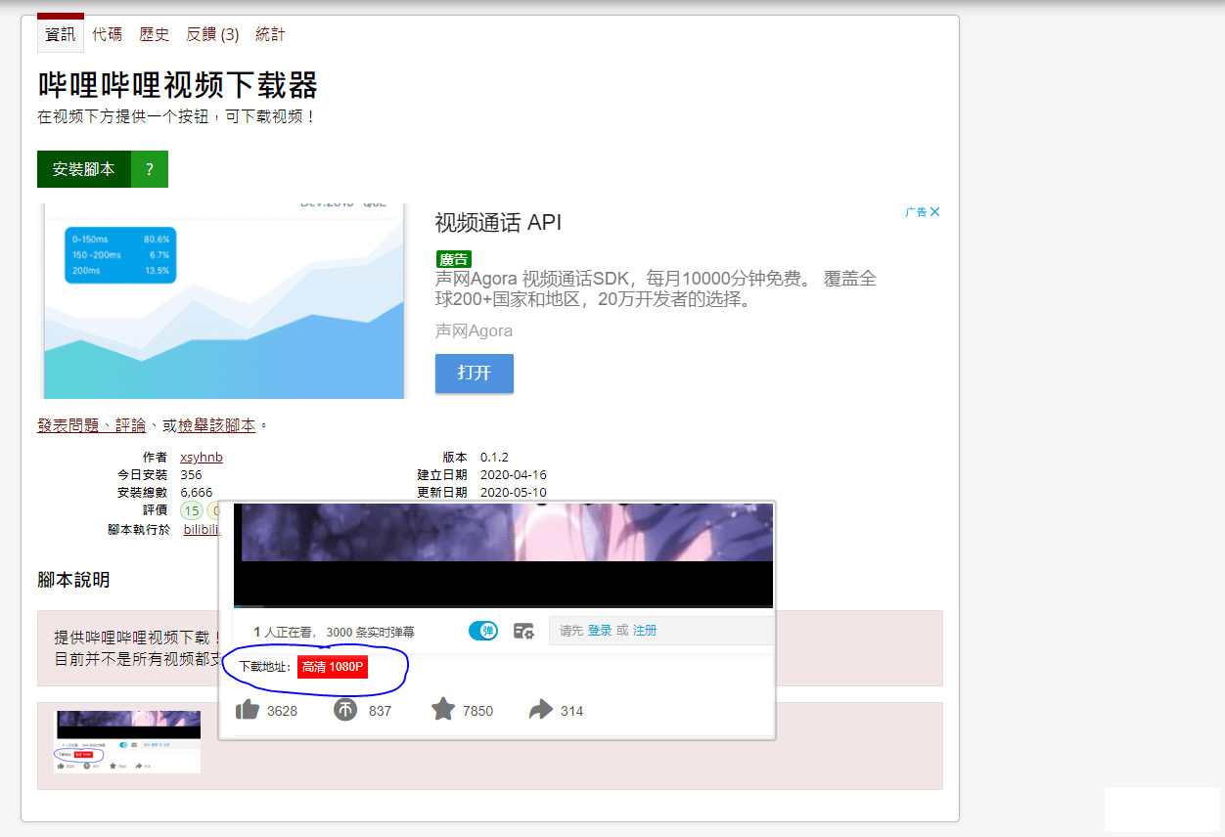1225x837 pixels.
Task: Click today's install count 356
Action: tap(191, 474)
